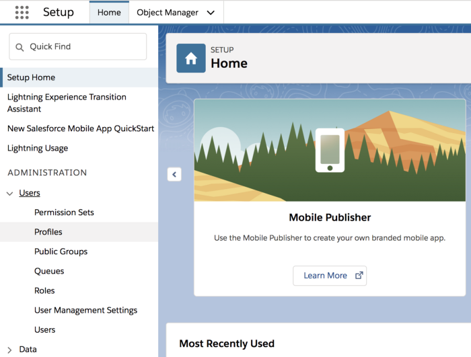Click the phone graphic in Mobile Publisher banner
This screenshot has width=471, height=357.
click(x=330, y=150)
